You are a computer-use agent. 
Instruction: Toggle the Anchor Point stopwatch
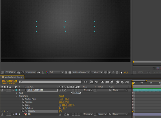click(23, 99)
